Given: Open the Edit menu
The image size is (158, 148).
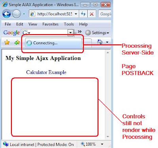Looking at the screenshot, I should coord(20,24).
